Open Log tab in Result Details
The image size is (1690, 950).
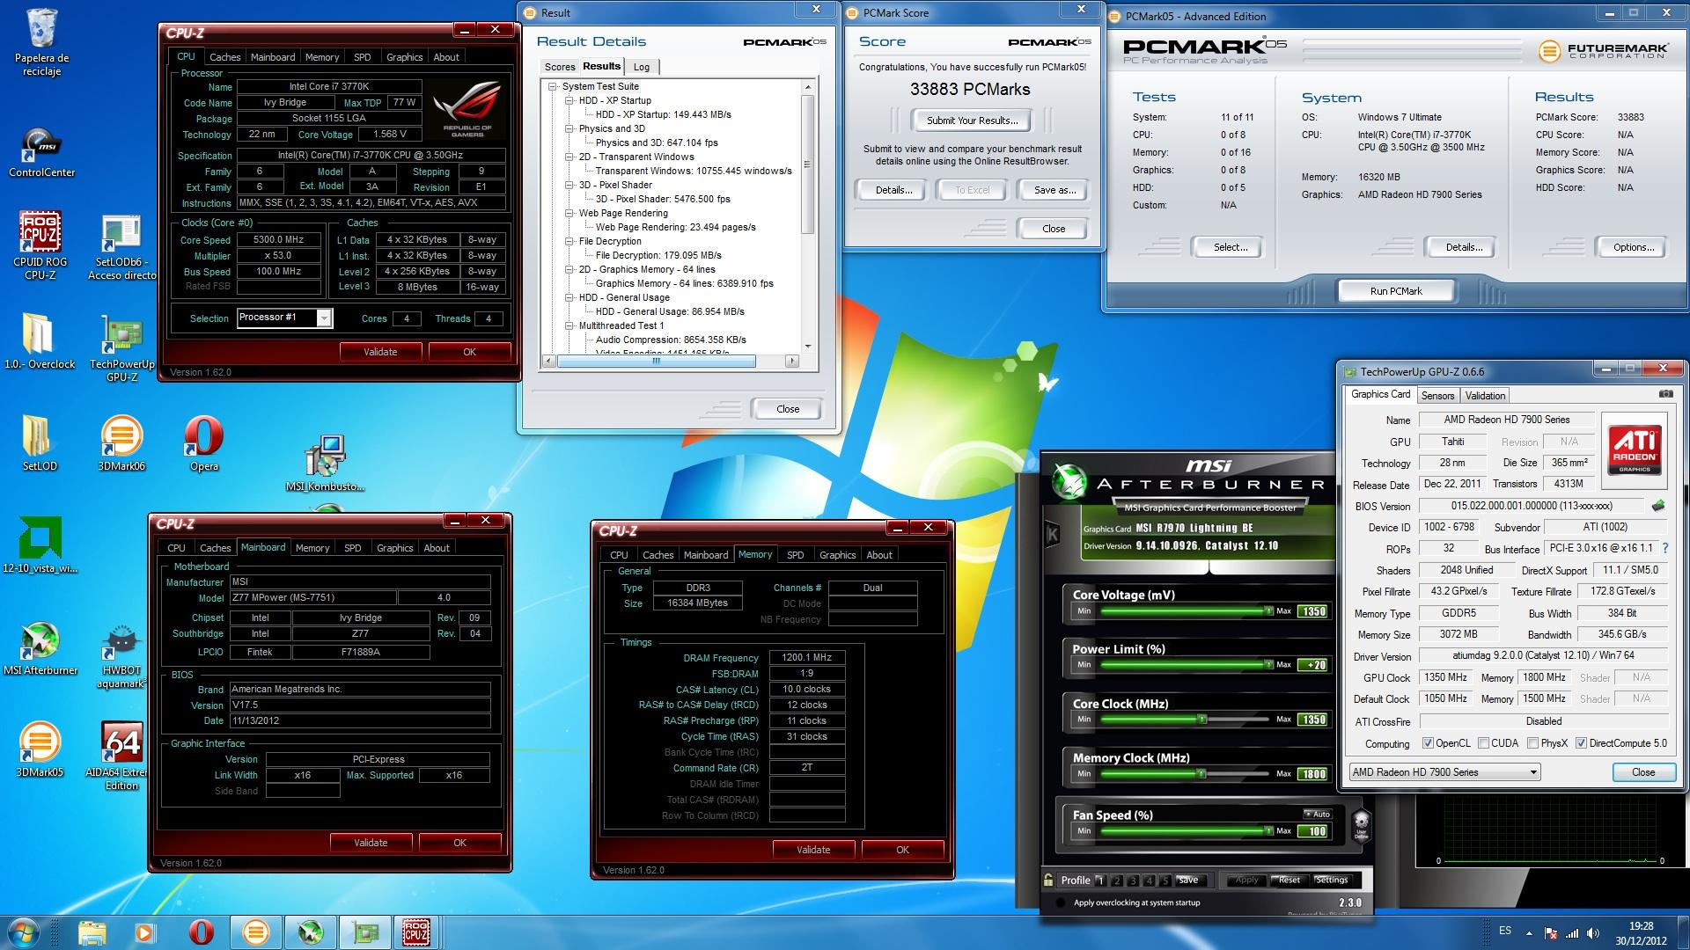(x=642, y=67)
